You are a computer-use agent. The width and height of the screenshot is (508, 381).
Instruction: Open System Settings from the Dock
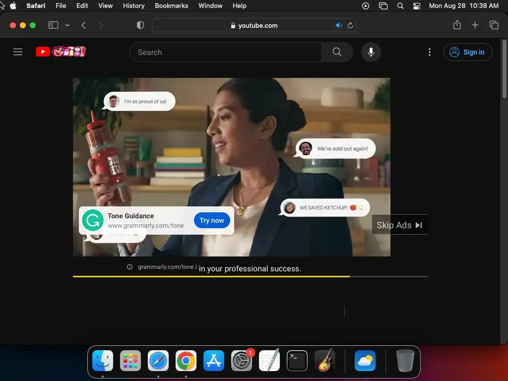(x=242, y=361)
